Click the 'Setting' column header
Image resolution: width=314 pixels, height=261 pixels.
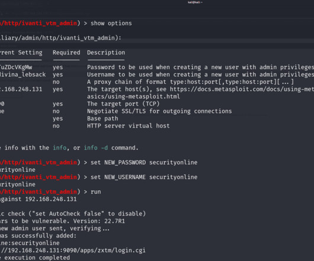[x=30, y=53]
